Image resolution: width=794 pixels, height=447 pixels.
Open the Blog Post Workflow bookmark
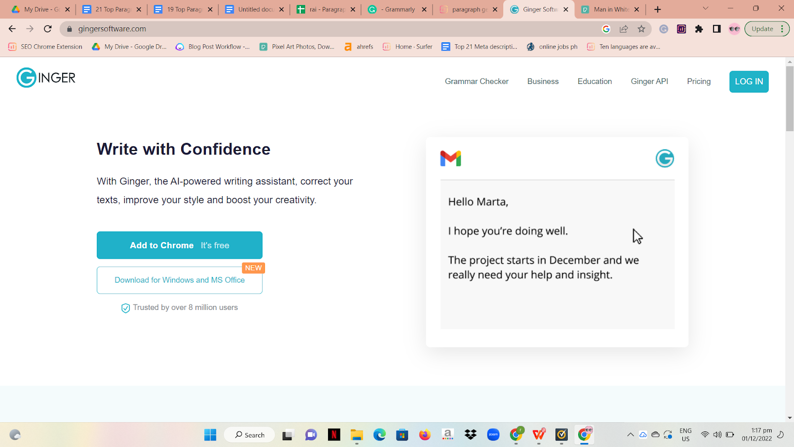pos(213,47)
